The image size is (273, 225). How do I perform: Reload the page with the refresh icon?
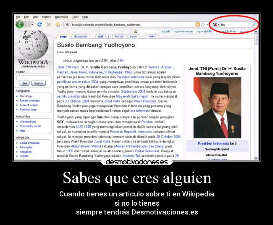pyautogui.click(x=40, y=24)
